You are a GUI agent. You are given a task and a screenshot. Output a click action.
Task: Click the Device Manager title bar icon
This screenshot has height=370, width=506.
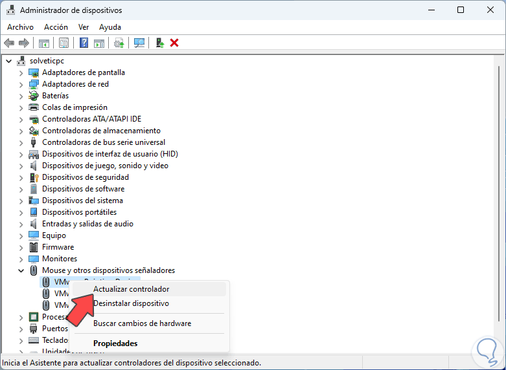click(10, 10)
